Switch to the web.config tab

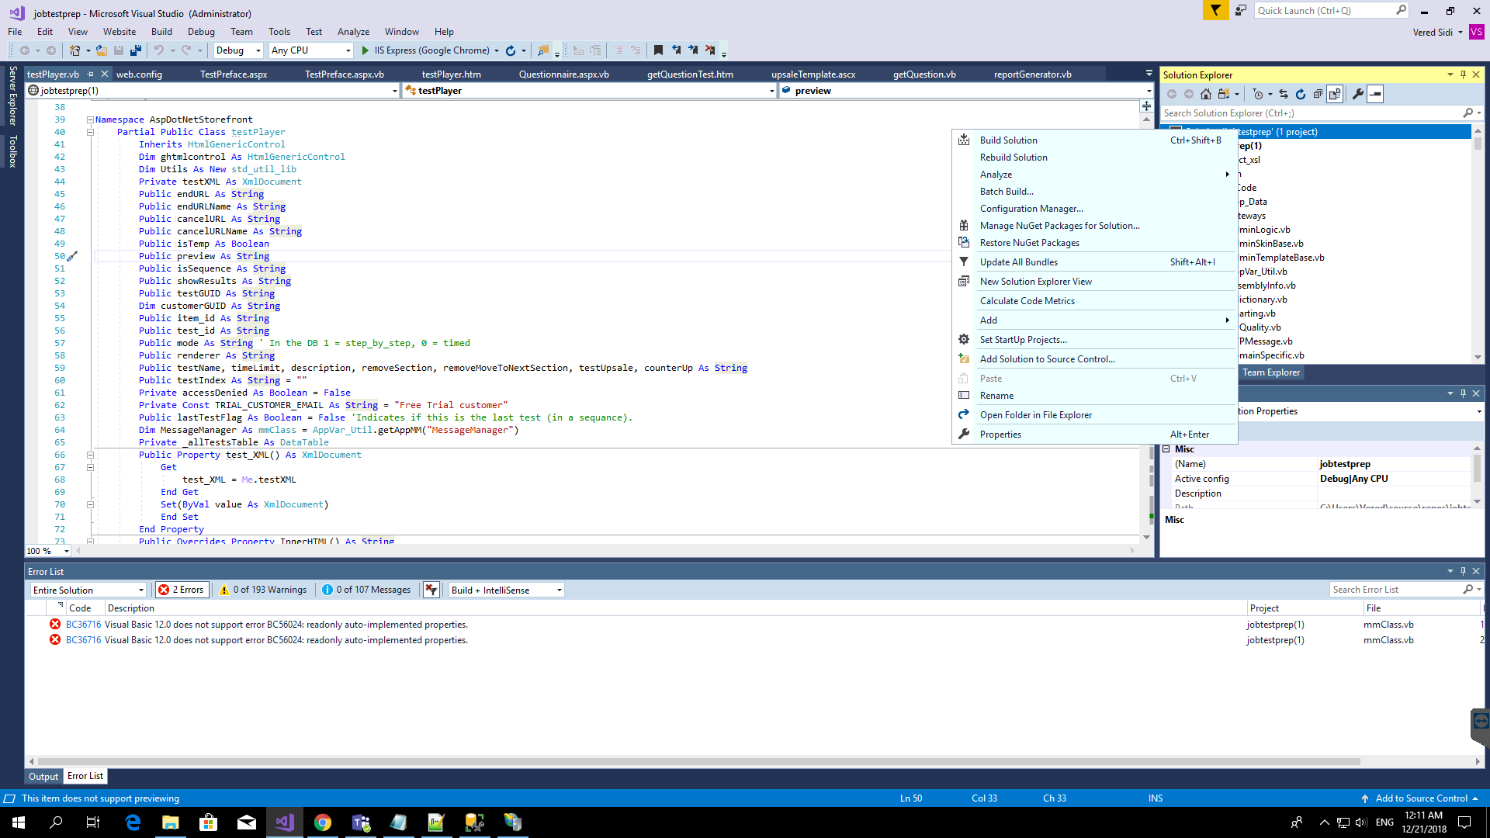[140, 74]
